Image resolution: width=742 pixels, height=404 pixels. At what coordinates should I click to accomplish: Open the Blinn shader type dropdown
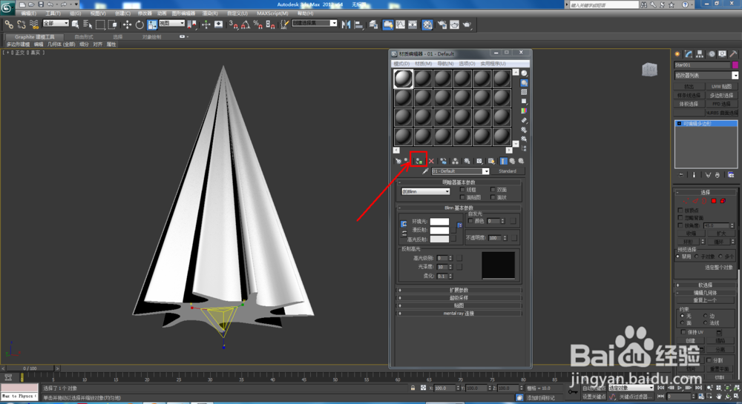(x=425, y=191)
